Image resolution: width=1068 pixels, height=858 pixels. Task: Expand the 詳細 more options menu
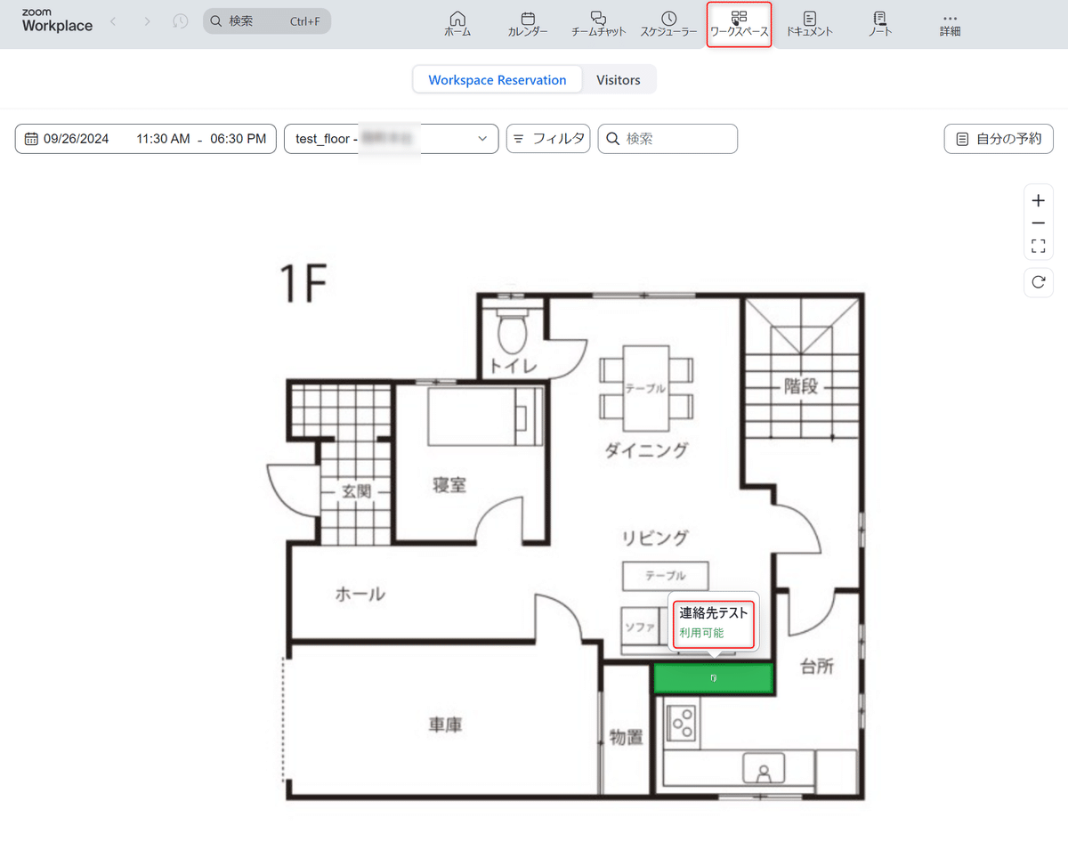950,24
